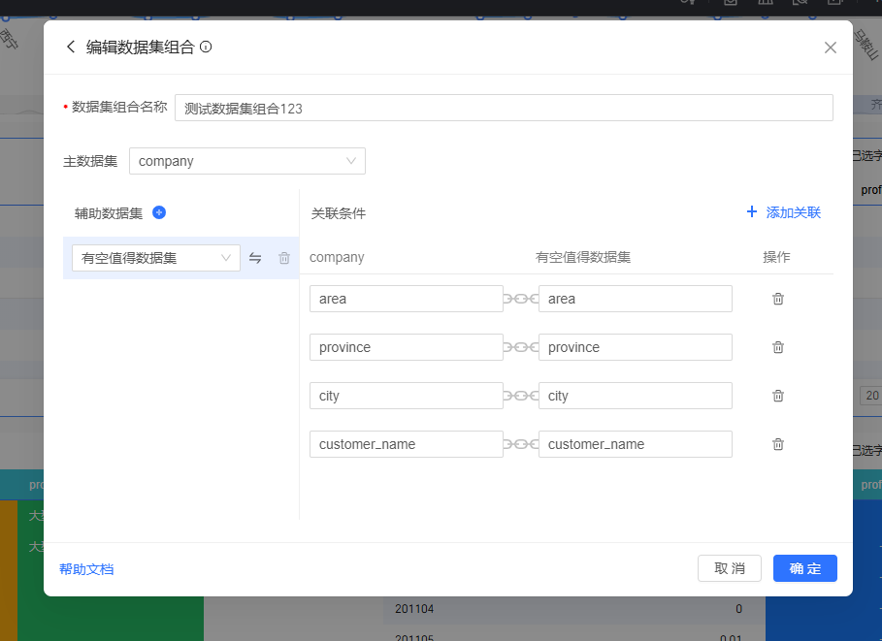Click 添加关联 to add a join
882x641 pixels.
783,212
